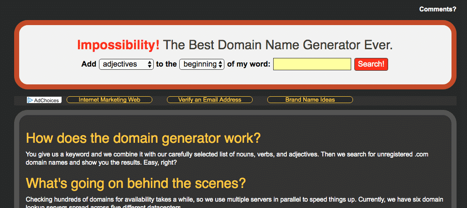Click the heading What's going on behind the scenes?
The height and width of the screenshot is (208, 467).
[136, 183]
